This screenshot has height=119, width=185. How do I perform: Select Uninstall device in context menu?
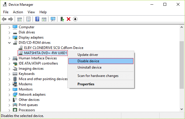[x=89, y=67]
